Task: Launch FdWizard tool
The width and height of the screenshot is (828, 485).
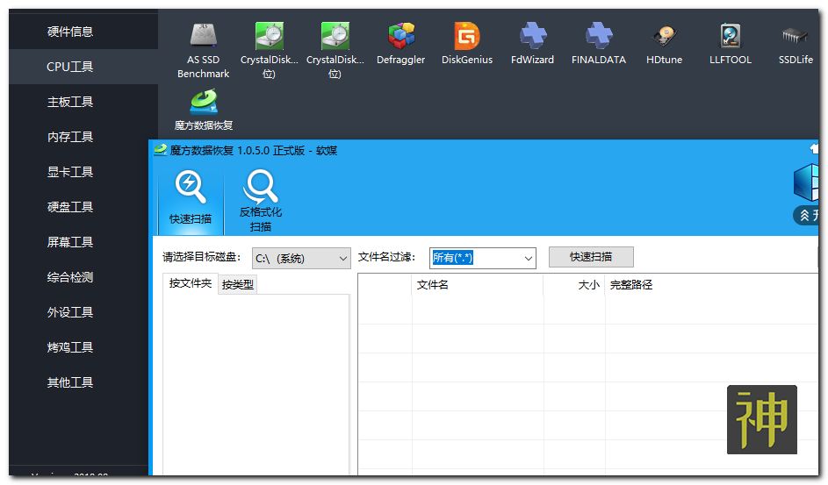Action: point(532,44)
